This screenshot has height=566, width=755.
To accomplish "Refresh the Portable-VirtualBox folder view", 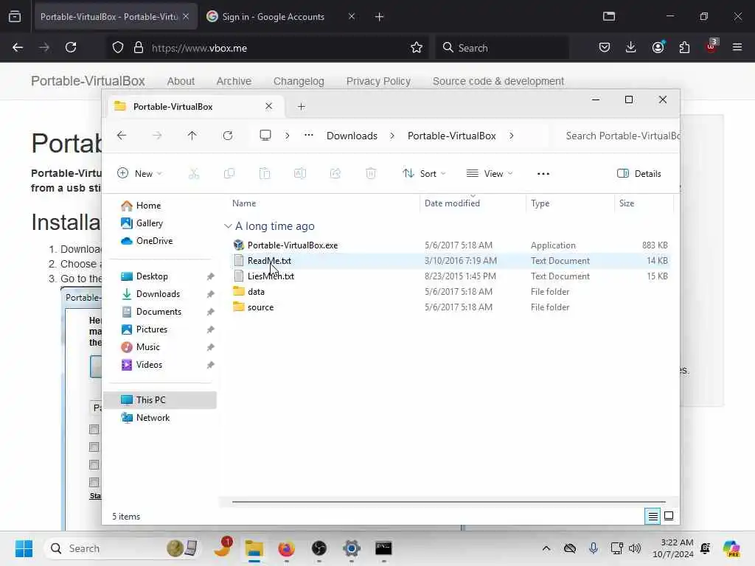I will (x=228, y=136).
